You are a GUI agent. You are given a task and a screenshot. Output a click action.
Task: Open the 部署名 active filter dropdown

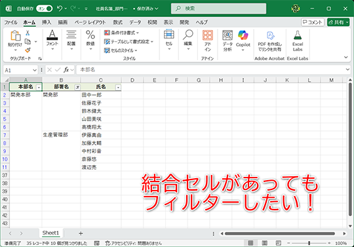click(77, 88)
